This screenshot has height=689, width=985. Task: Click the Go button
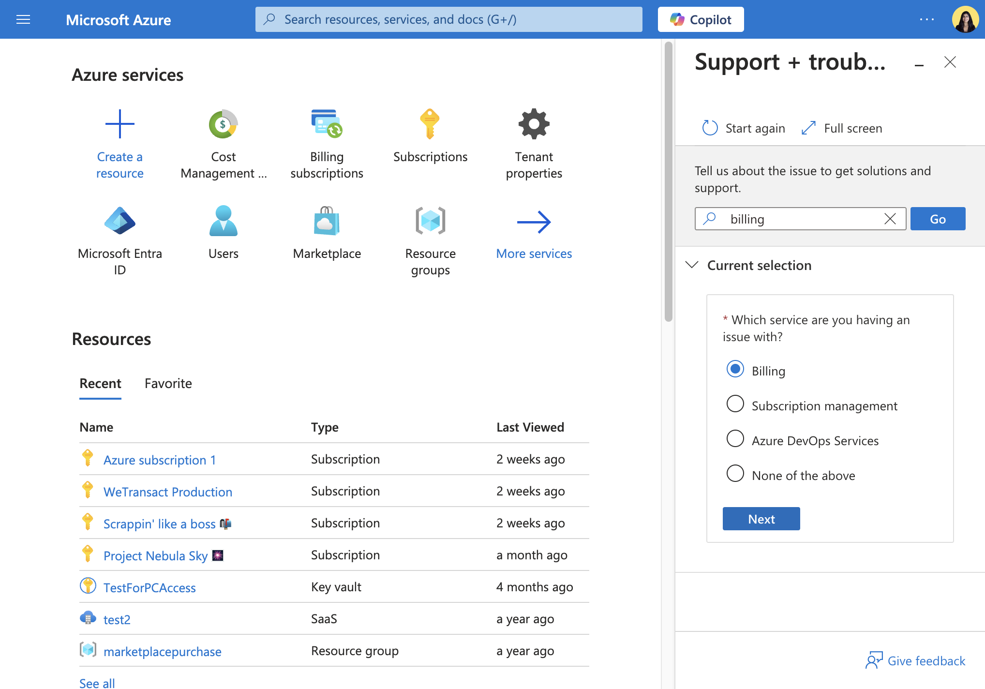(x=938, y=219)
